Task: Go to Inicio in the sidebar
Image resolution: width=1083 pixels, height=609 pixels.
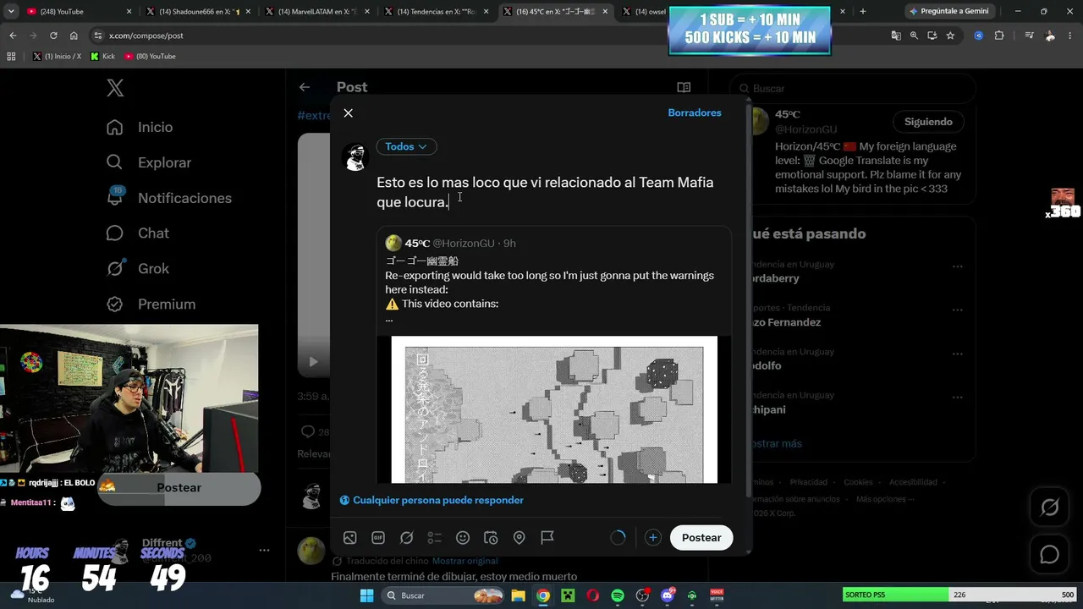Action: click(x=140, y=127)
